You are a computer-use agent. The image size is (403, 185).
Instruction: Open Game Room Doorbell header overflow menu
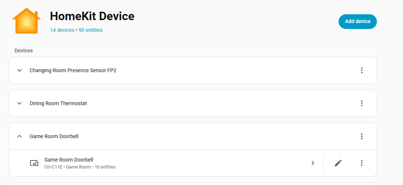362,136
